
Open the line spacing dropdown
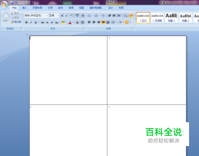[114, 22]
